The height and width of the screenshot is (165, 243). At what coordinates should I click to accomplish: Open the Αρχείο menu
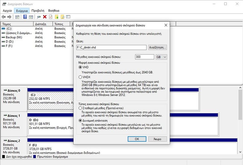pos(7,11)
